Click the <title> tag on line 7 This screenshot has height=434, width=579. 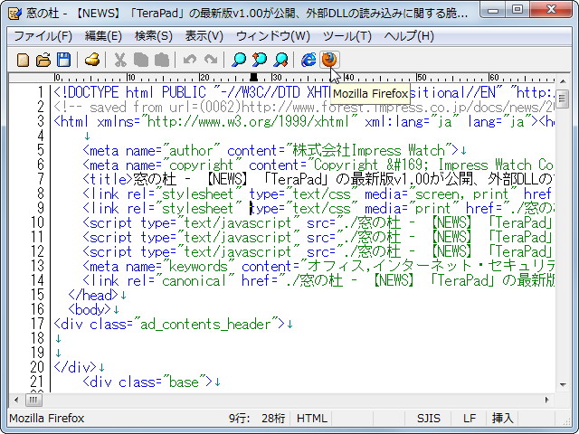108,179
